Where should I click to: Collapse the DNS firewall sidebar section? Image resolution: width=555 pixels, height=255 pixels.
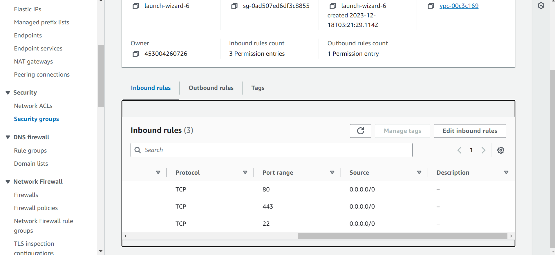click(x=8, y=137)
